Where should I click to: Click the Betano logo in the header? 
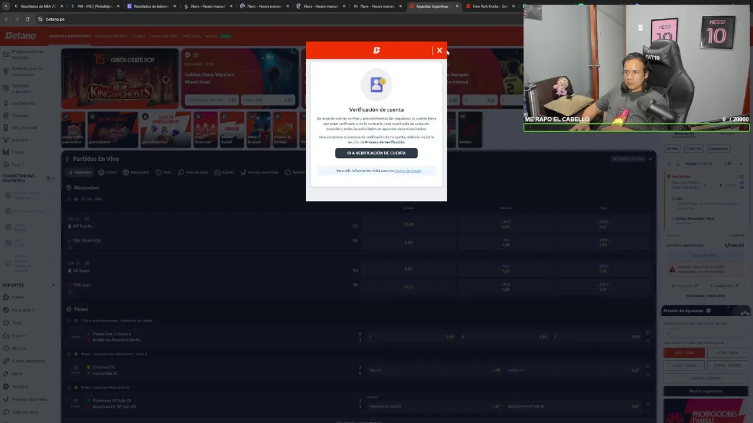[21, 36]
